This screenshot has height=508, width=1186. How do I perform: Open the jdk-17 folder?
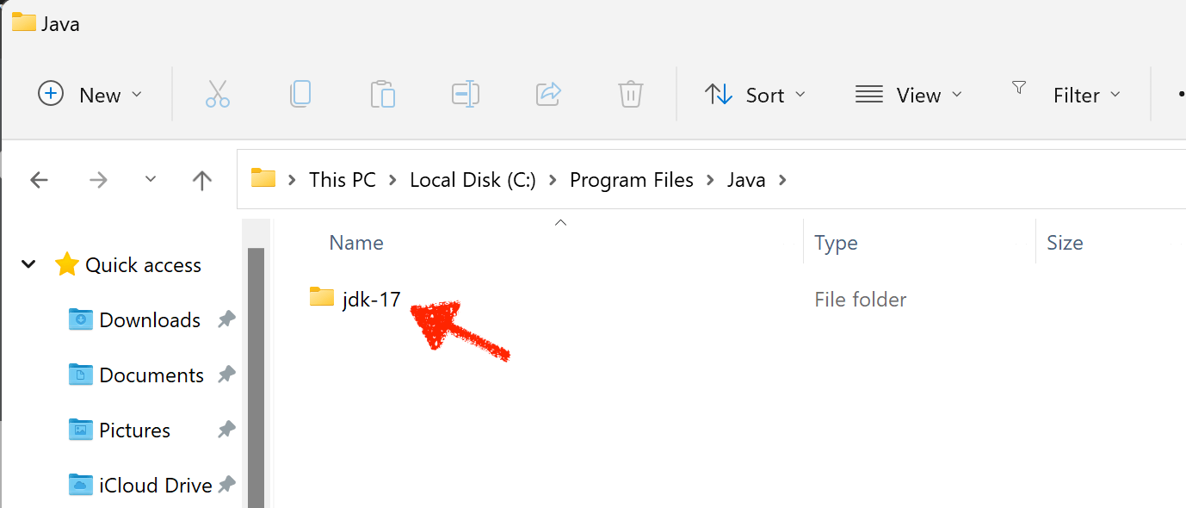370,298
